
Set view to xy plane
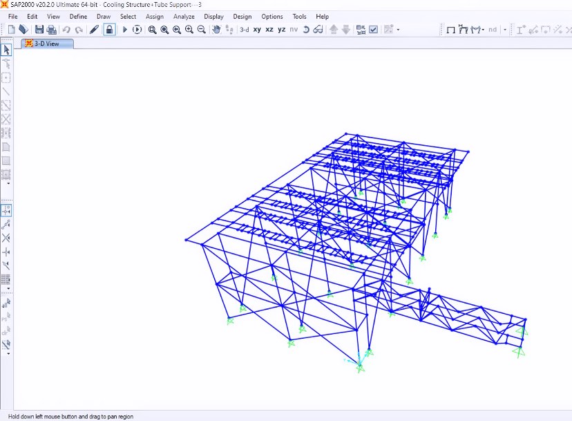coord(257,30)
